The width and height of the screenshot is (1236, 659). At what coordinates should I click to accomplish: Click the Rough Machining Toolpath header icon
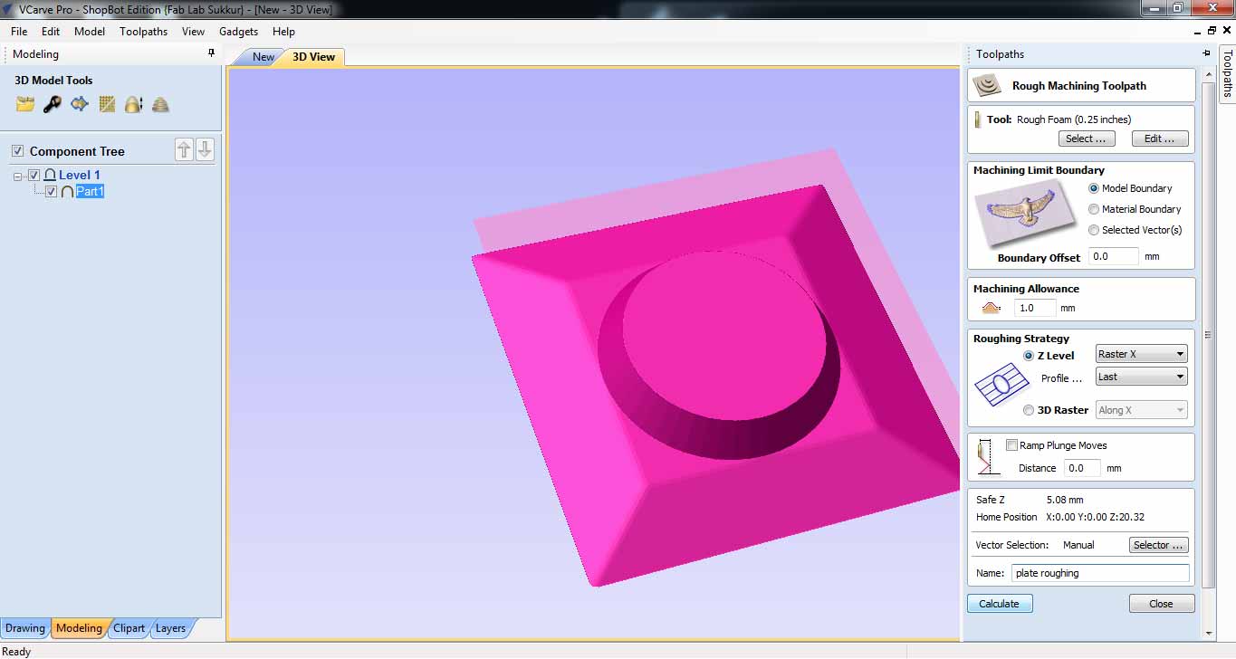(x=987, y=85)
